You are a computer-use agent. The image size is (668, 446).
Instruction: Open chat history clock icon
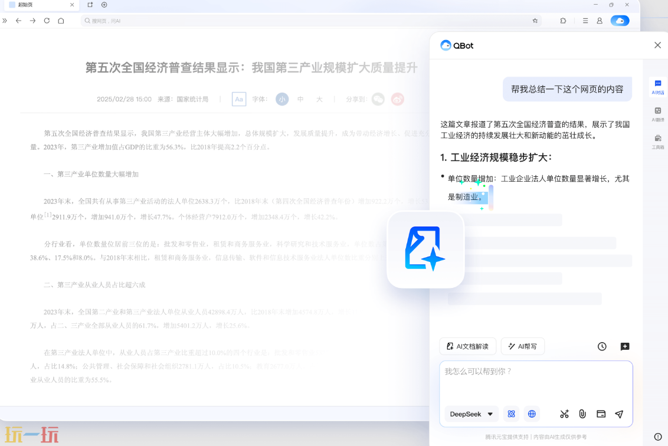602,346
